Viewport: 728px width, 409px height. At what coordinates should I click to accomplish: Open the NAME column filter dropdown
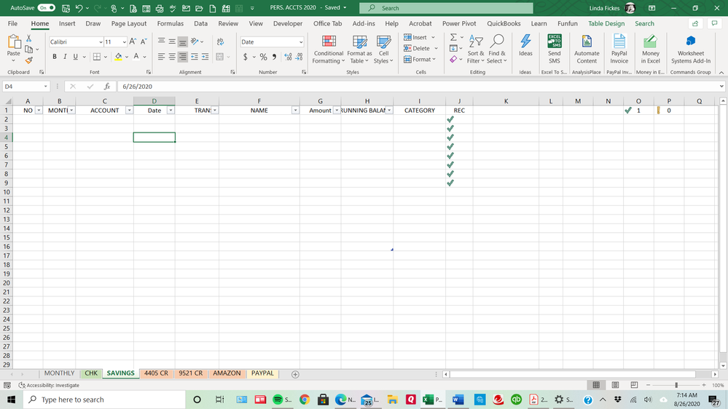coord(295,111)
